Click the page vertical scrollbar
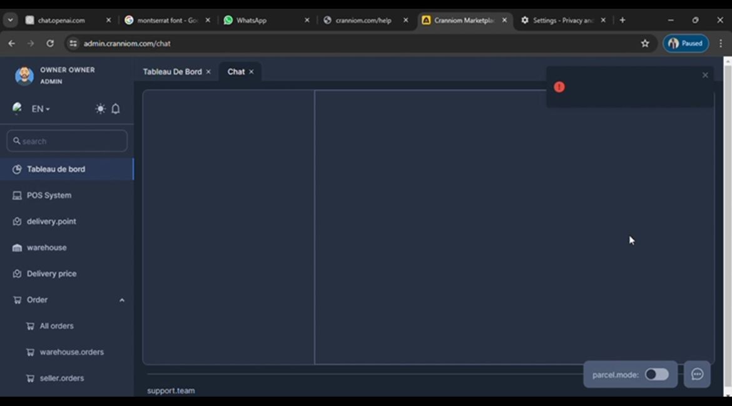The height and width of the screenshot is (406, 732). point(728,227)
